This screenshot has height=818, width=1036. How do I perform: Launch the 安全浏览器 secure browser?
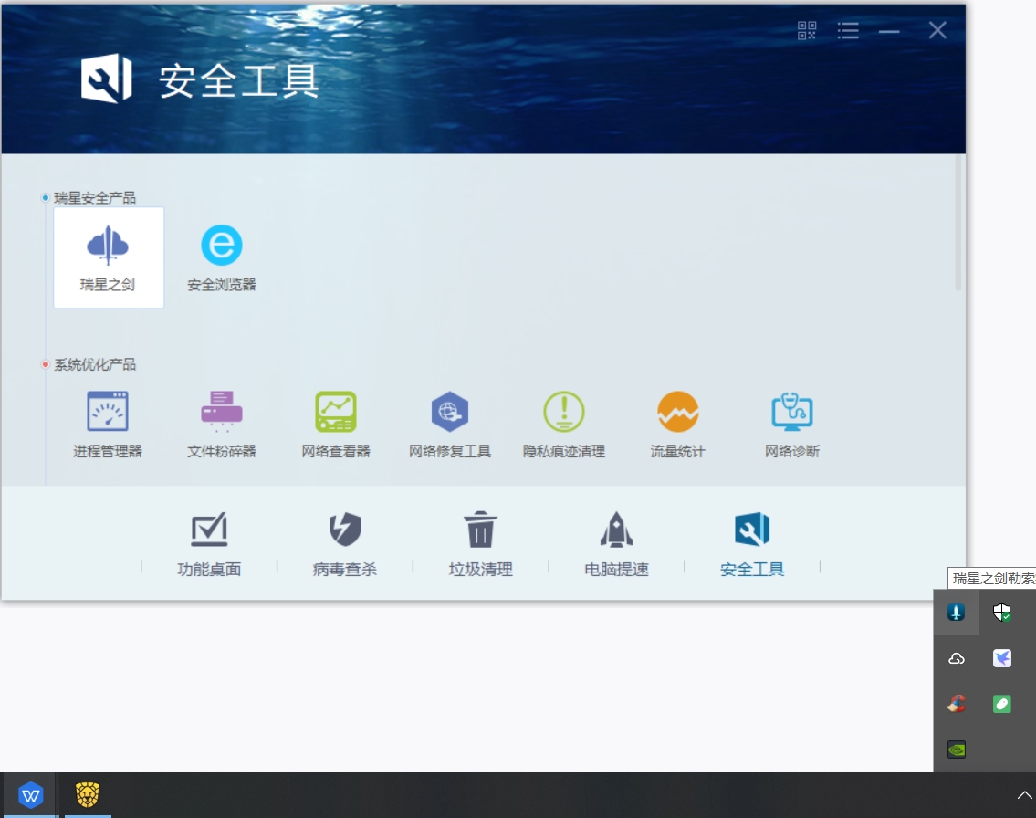(221, 257)
